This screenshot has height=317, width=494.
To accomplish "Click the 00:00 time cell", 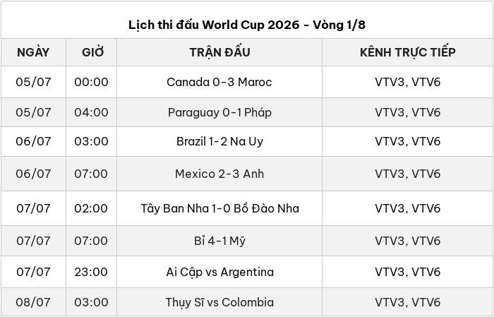I will pos(91,82).
